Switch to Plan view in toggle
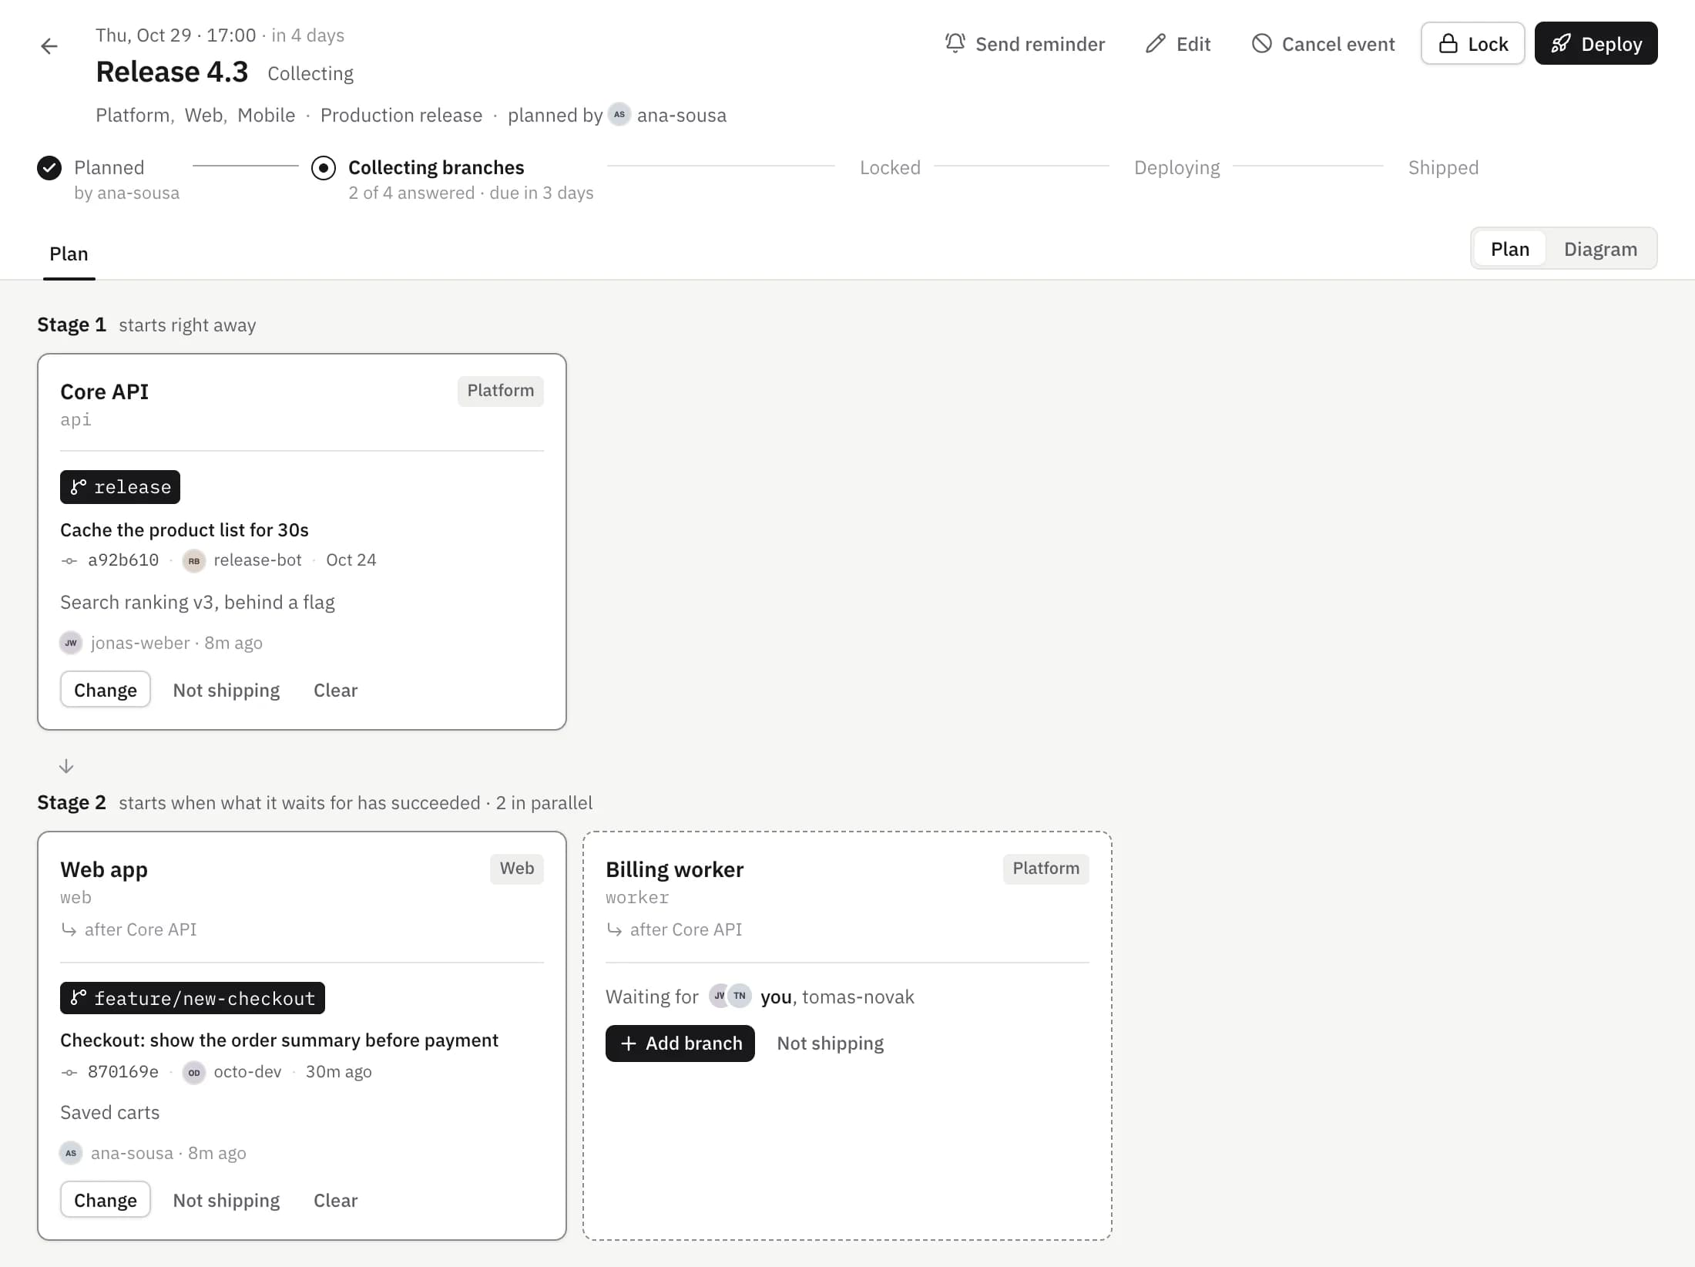 (1509, 249)
